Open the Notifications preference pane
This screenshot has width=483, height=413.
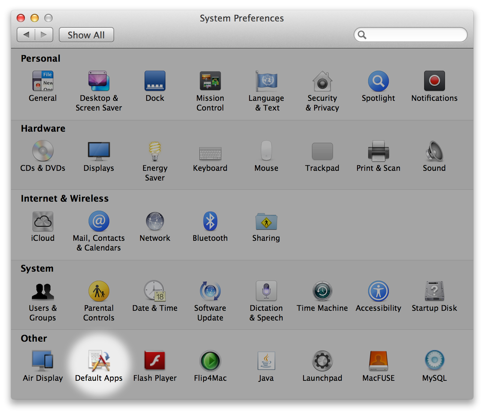(x=434, y=82)
